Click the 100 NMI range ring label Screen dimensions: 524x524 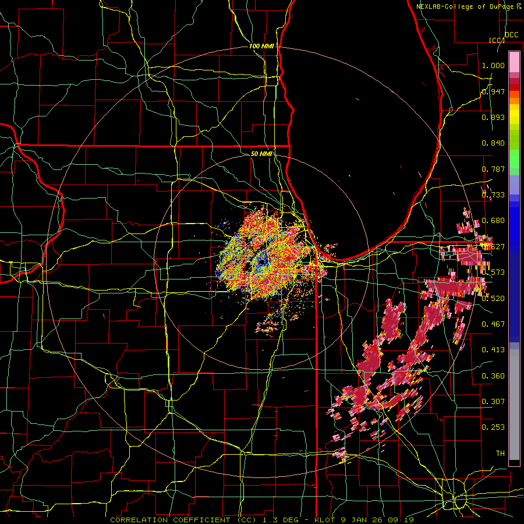[261, 46]
